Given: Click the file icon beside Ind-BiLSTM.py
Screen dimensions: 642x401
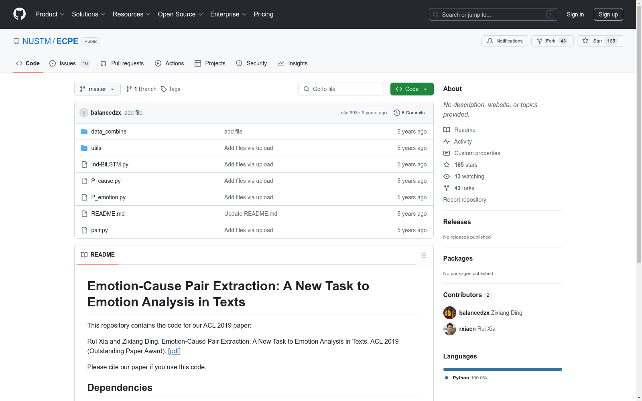Looking at the screenshot, I should (84, 164).
